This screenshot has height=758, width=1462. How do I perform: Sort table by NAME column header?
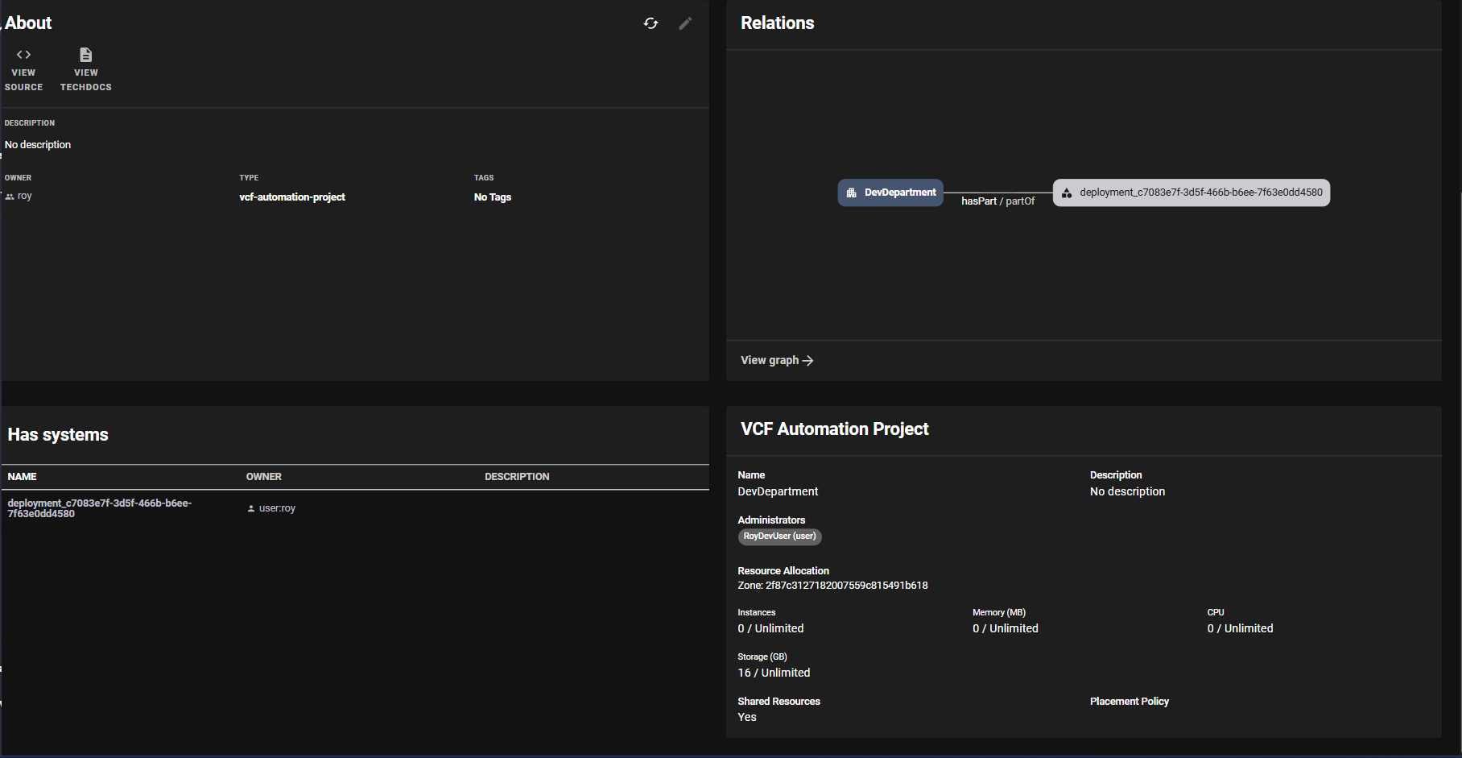coord(23,477)
